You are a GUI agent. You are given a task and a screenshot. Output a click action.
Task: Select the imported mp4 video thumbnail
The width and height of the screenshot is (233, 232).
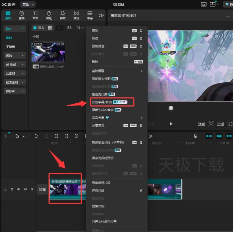click(x=48, y=52)
